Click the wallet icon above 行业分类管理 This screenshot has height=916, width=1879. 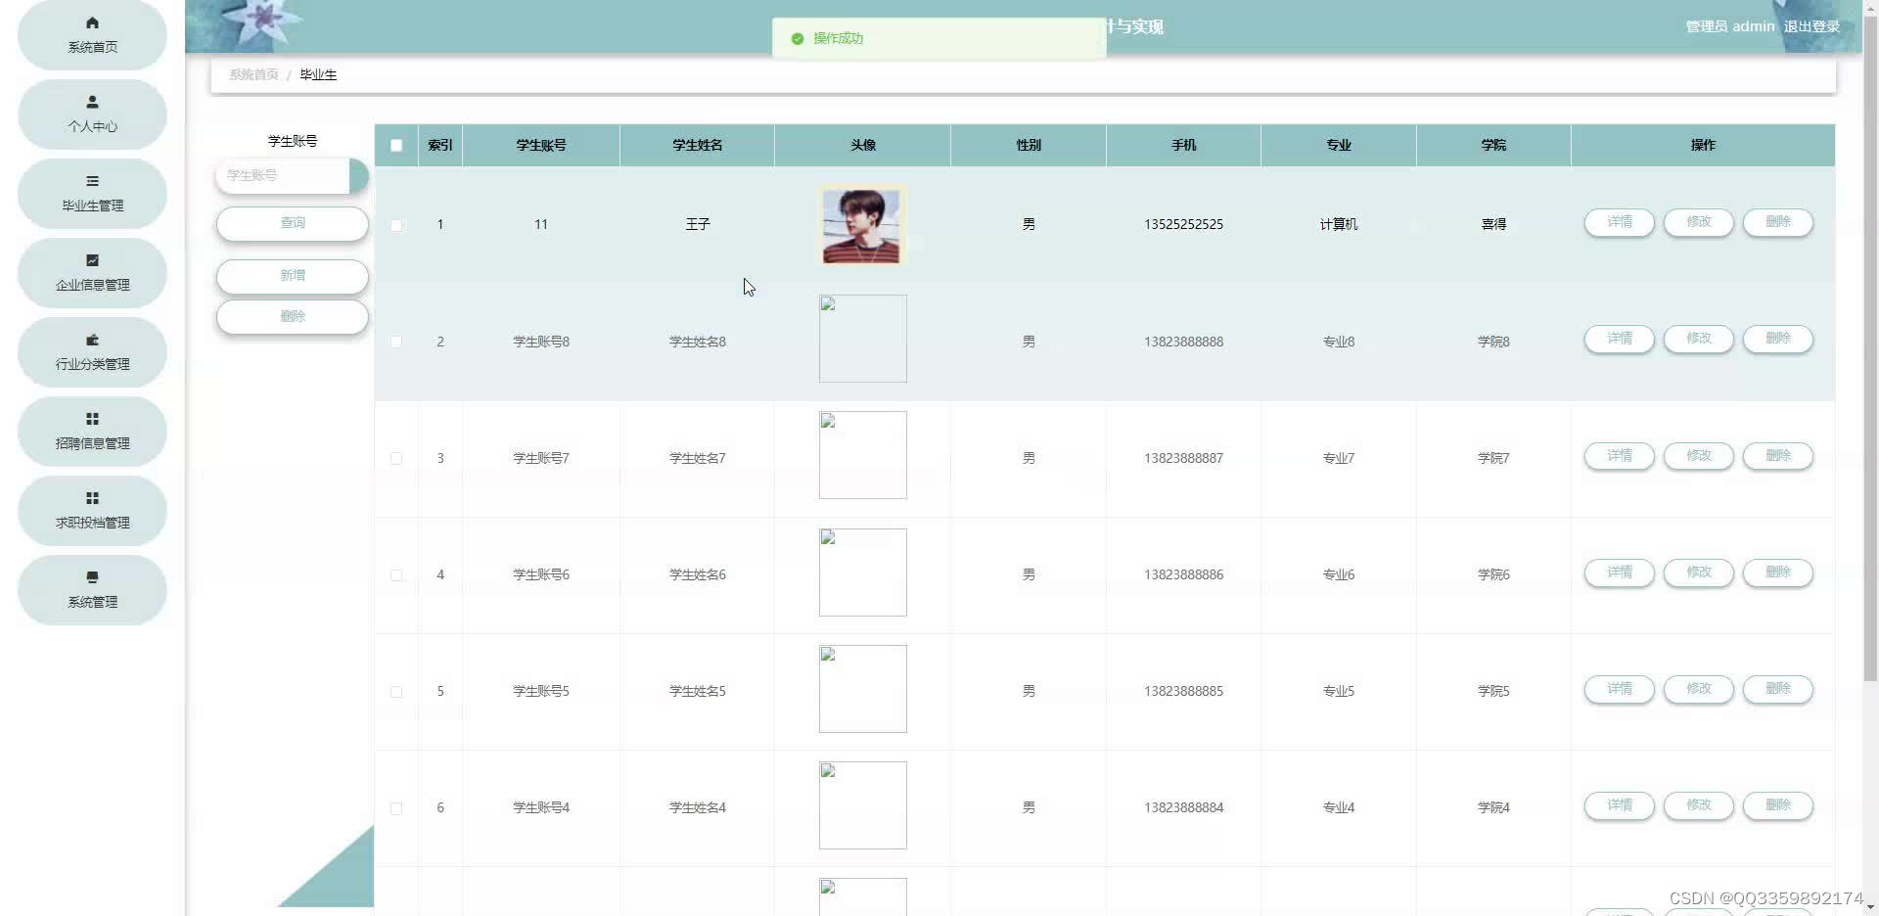92,340
